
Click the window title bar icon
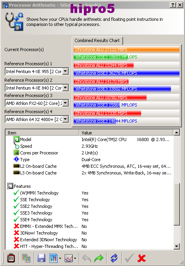click(x=5, y=5)
